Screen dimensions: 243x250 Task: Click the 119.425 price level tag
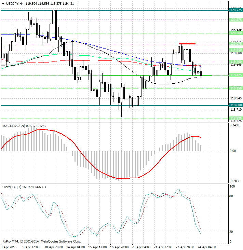(x=236, y=75)
